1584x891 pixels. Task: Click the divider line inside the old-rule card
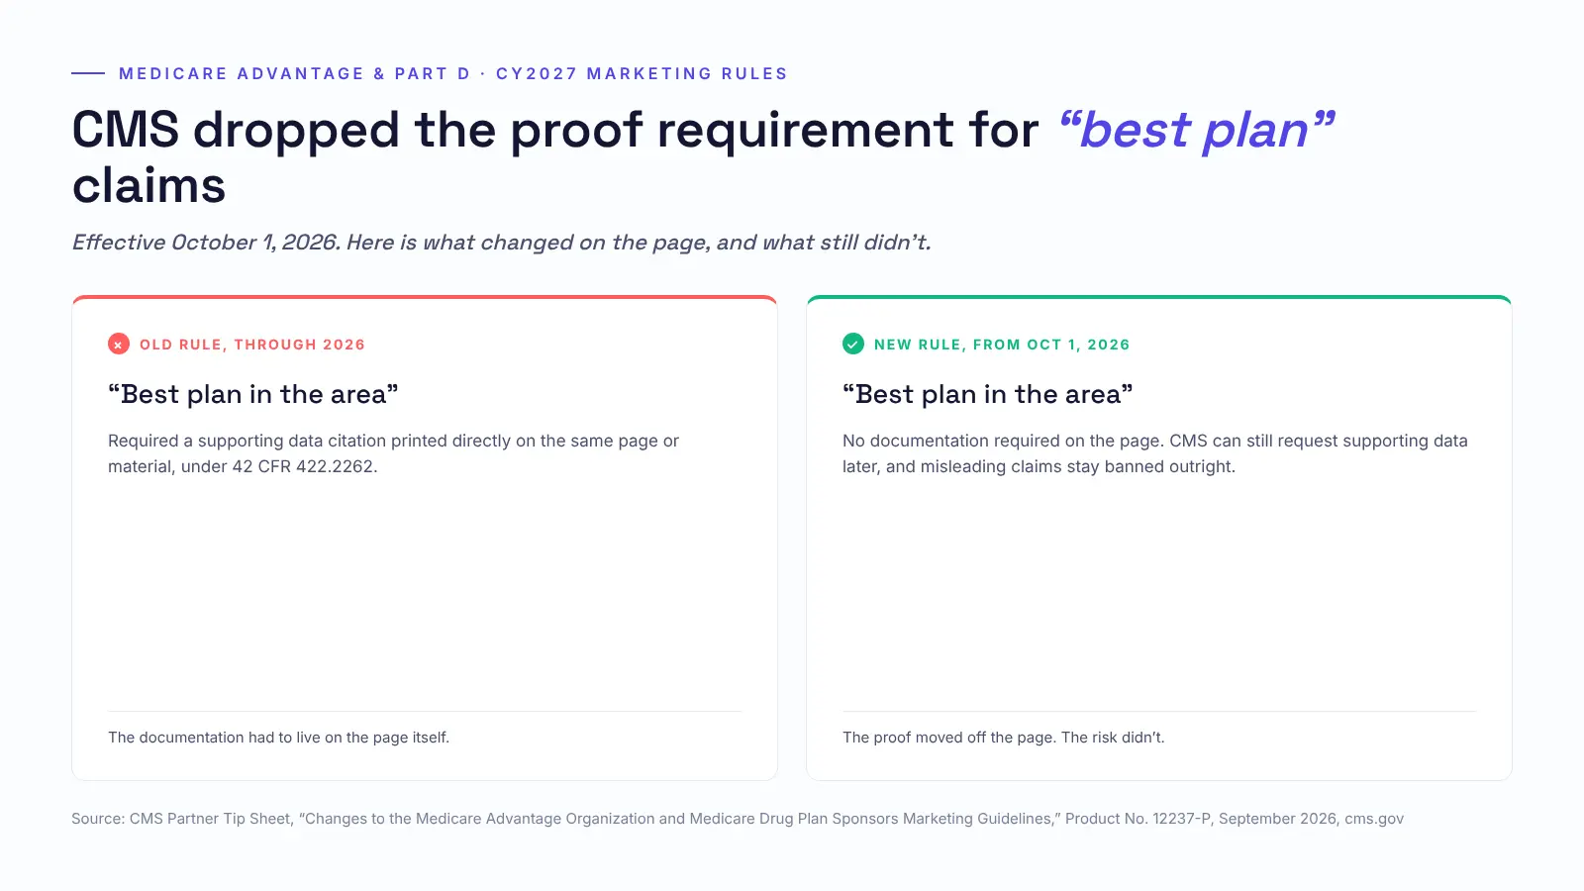pyautogui.click(x=425, y=711)
